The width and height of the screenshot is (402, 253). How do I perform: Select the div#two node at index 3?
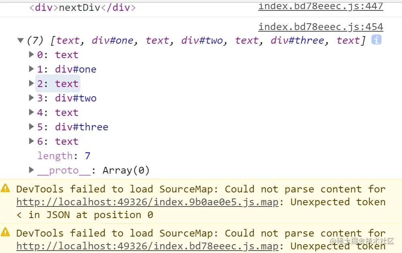[76, 98]
